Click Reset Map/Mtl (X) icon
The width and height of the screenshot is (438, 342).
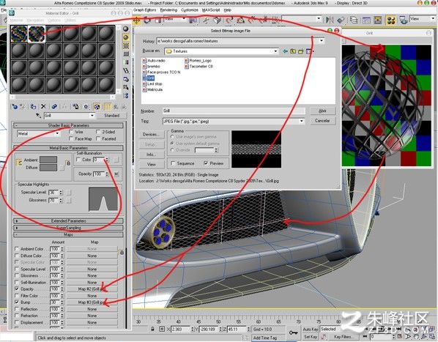(x=43, y=107)
